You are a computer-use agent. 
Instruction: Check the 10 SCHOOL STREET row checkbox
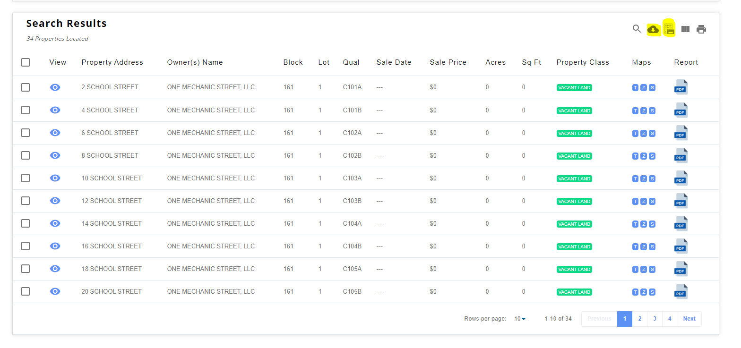pos(26,178)
